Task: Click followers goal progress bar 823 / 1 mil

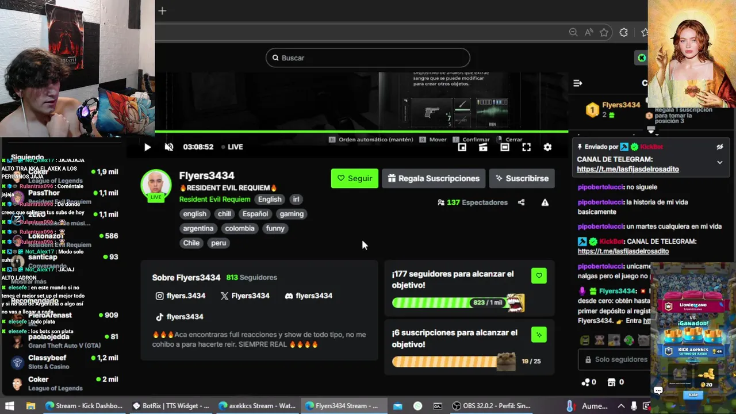Action: click(x=458, y=302)
